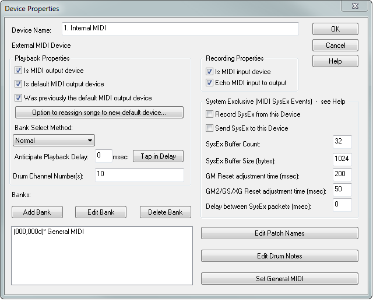Disable 'Is MIDI input device' checkbox
Image resolution: width=373 pixels, height=301 pixels.
pyautogui.click(x=210, y=72)
